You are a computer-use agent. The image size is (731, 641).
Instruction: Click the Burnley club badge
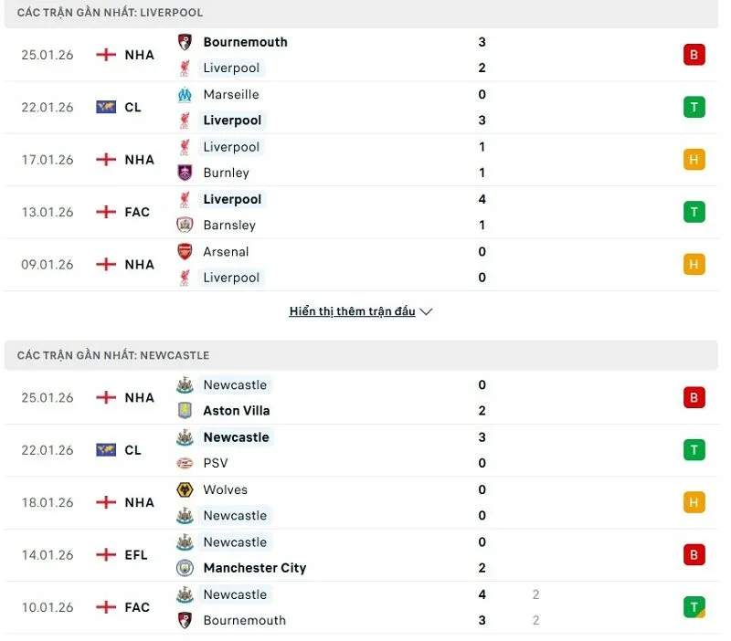click(x=184, y=173)
